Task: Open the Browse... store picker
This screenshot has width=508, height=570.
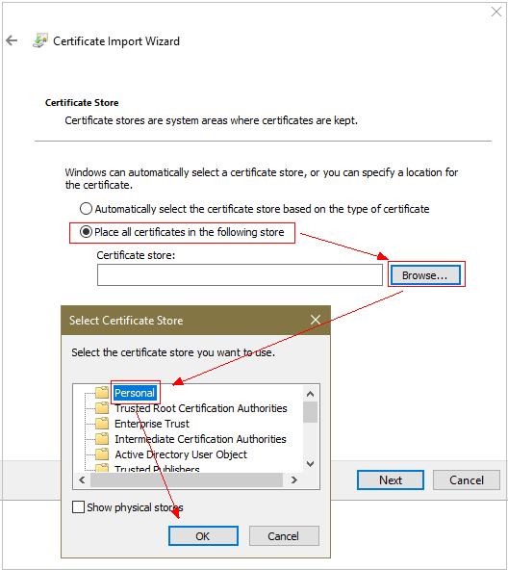Action: (425, 275)
